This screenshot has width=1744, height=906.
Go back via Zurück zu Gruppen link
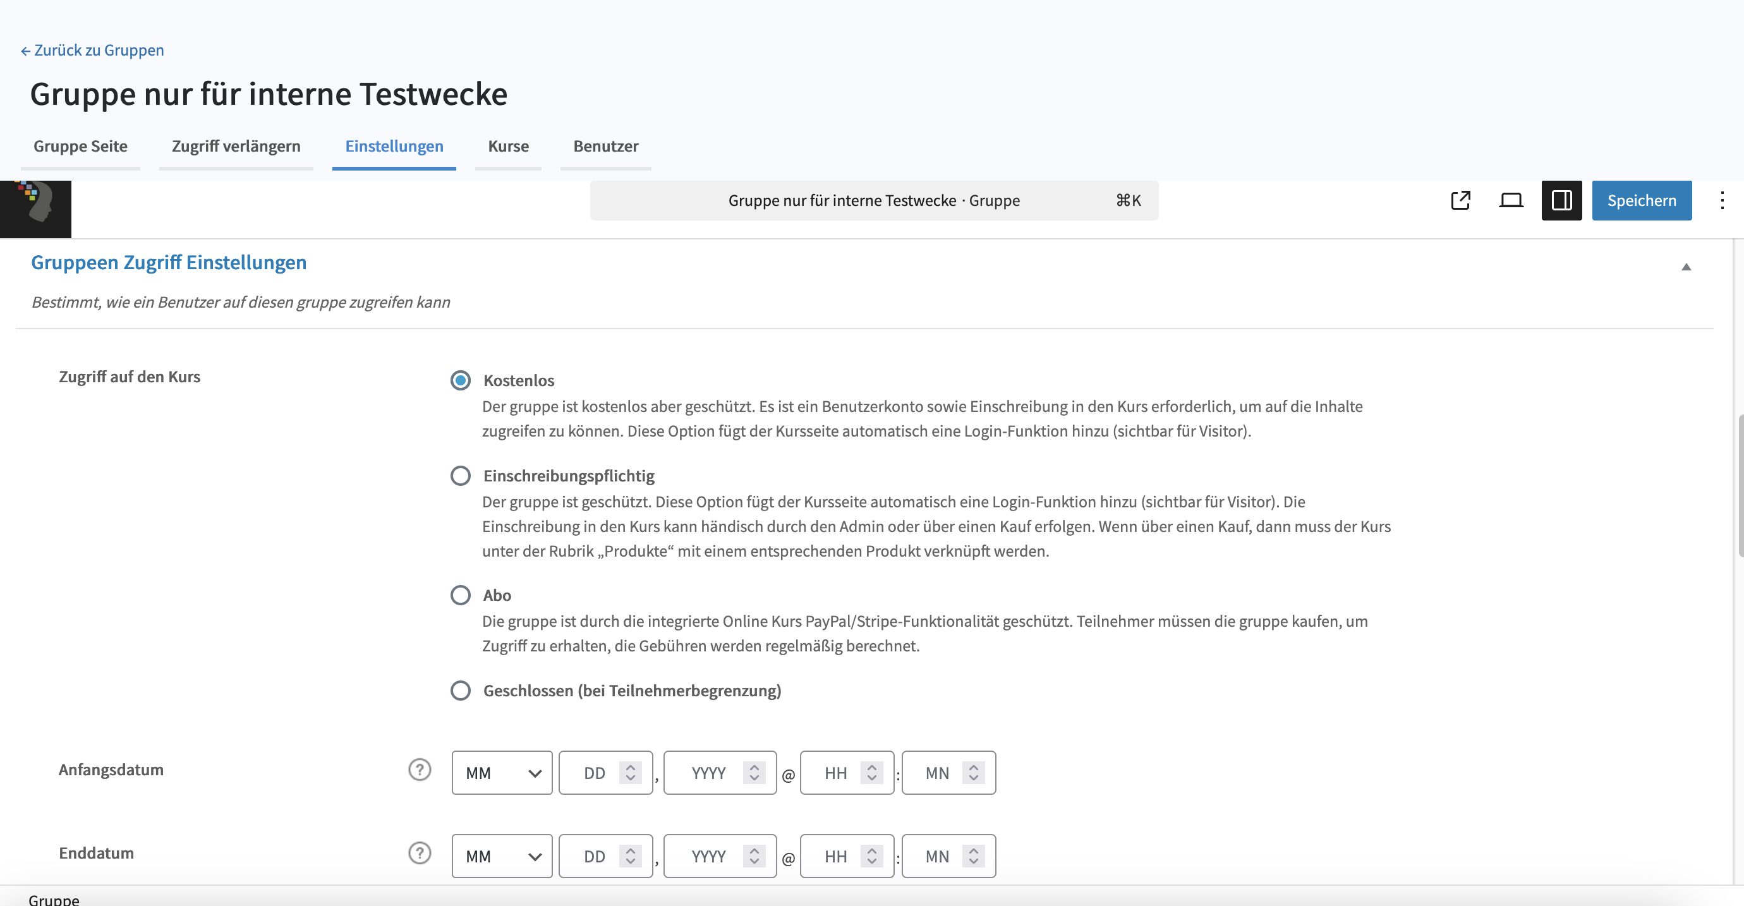tap(92, 50)
